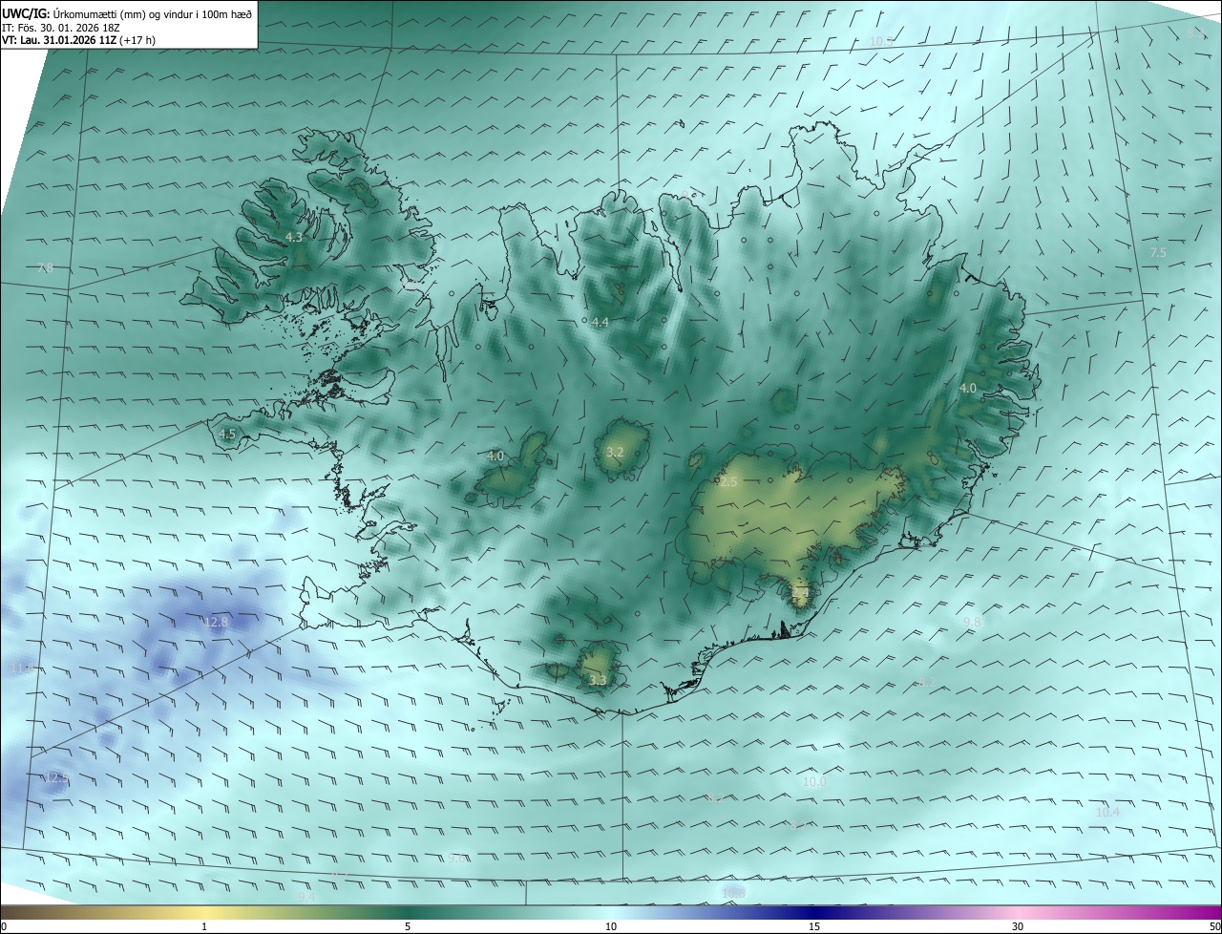The height and width of the screenshot is (934, 1222).
Task: Click the valid time line 'VT: Lau. 31.01.2026 11Z (+17 h)'
Action: coord(77,40)
